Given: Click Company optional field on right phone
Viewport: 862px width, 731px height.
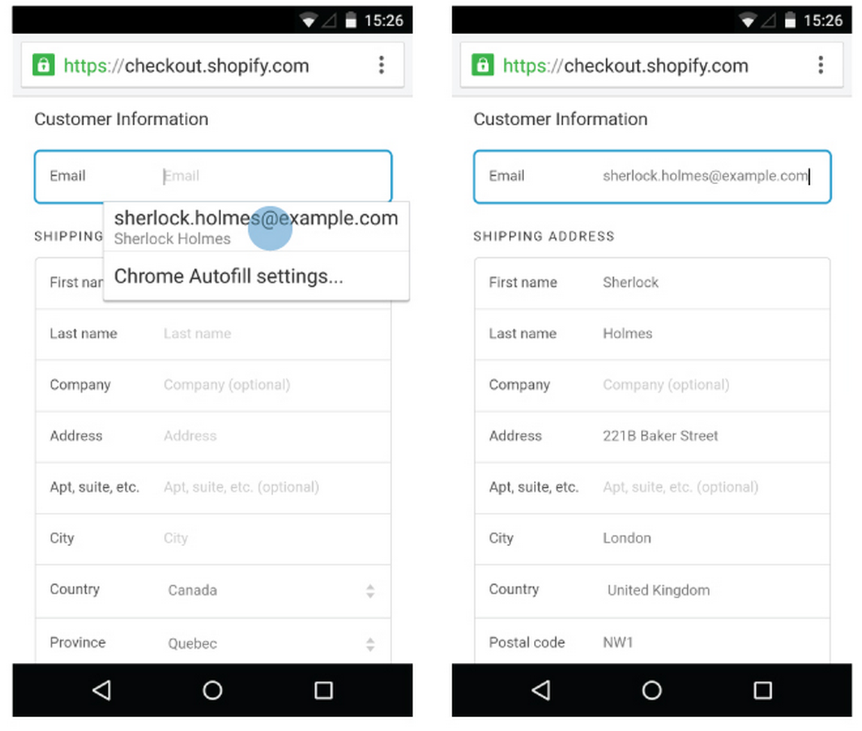Looking at the screenshot, I should point(652,385).
